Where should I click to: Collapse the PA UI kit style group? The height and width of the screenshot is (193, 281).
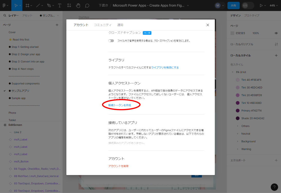[x=232, y=72]
